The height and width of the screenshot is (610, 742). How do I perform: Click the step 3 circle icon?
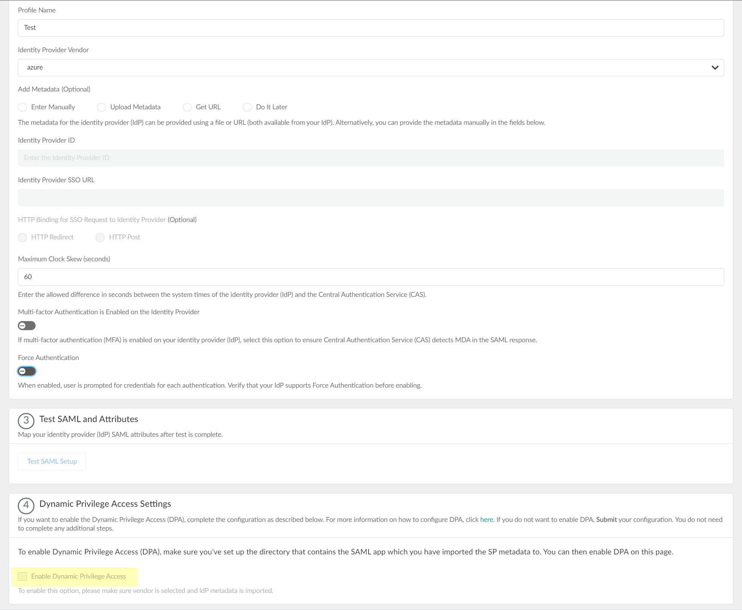click(26, 420)
